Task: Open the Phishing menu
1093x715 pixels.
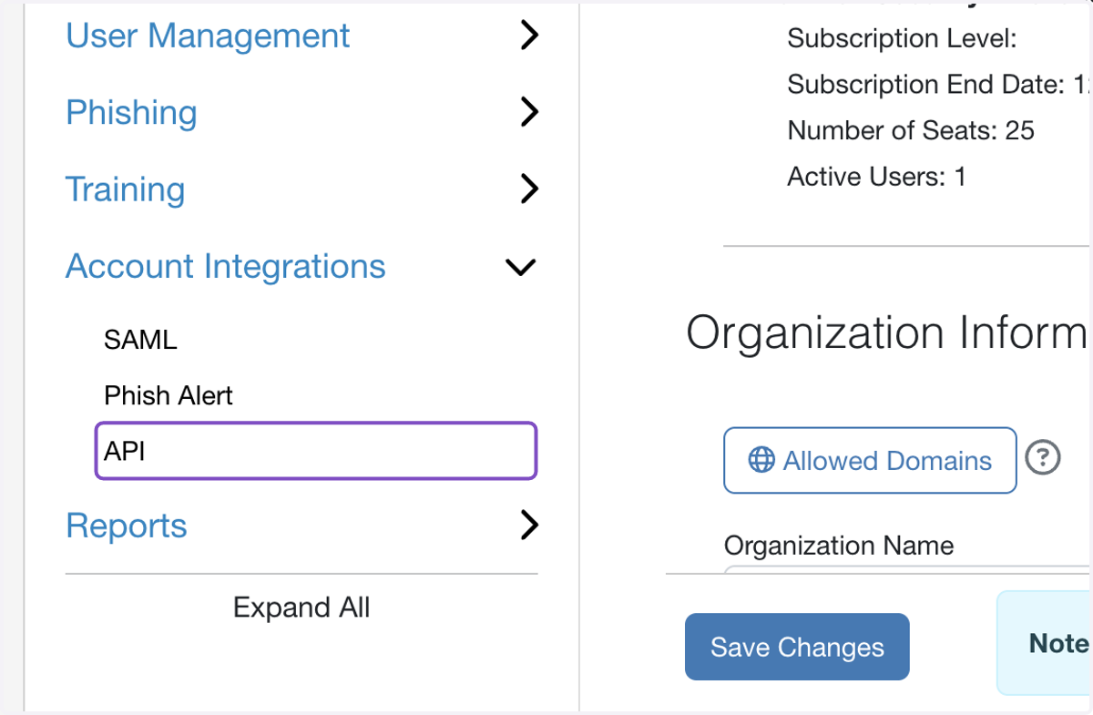Action: pyautogui.click(x=131, y=112)
